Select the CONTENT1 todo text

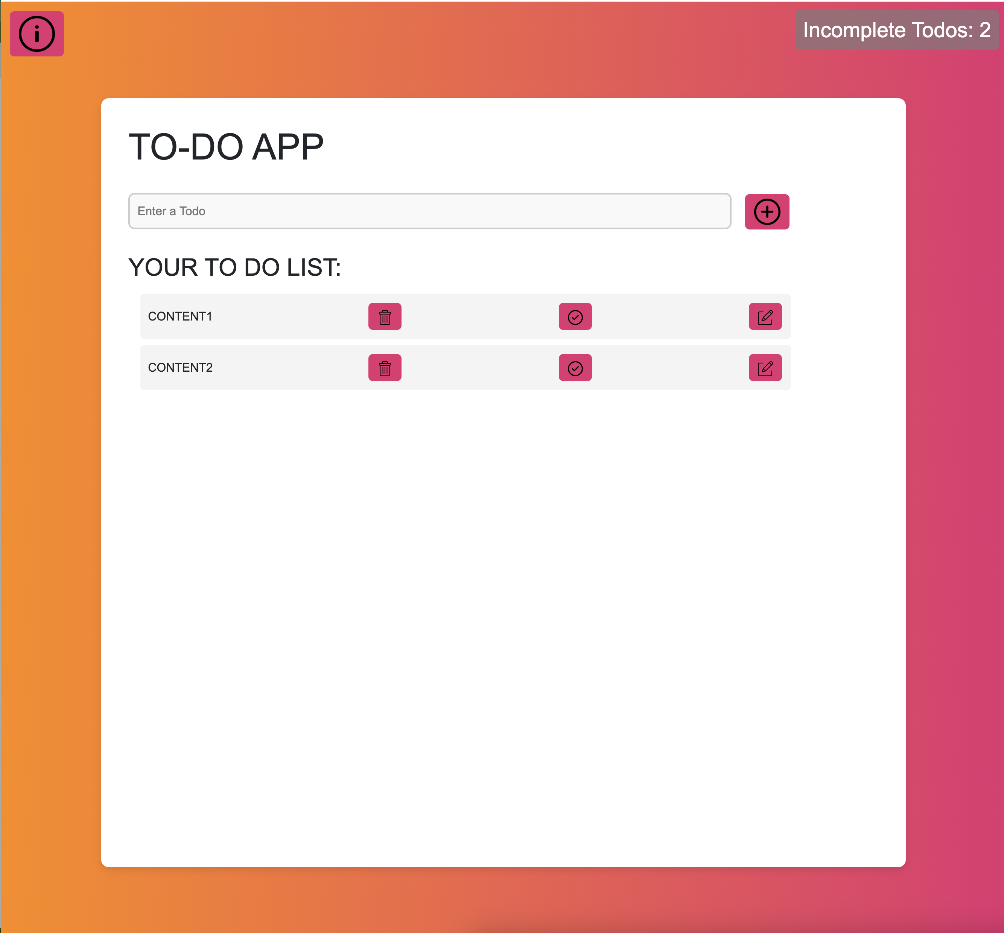point(180,316)
